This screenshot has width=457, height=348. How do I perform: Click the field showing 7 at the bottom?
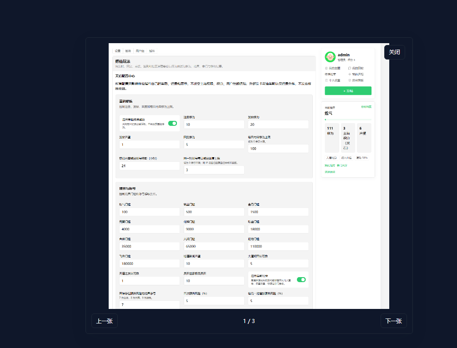tap(150, 304)
